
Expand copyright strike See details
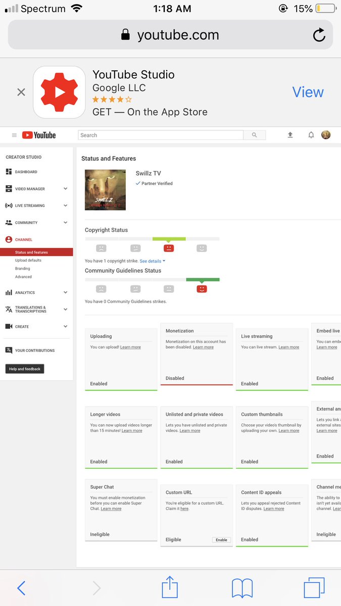point(153,261)
